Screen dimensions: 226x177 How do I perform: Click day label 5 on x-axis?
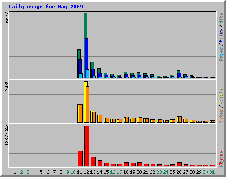[x=41, y=172]
